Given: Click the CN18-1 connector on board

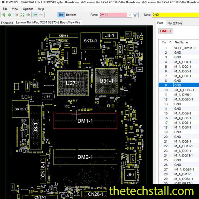Looking at the screenshot, I should (43, 169).
